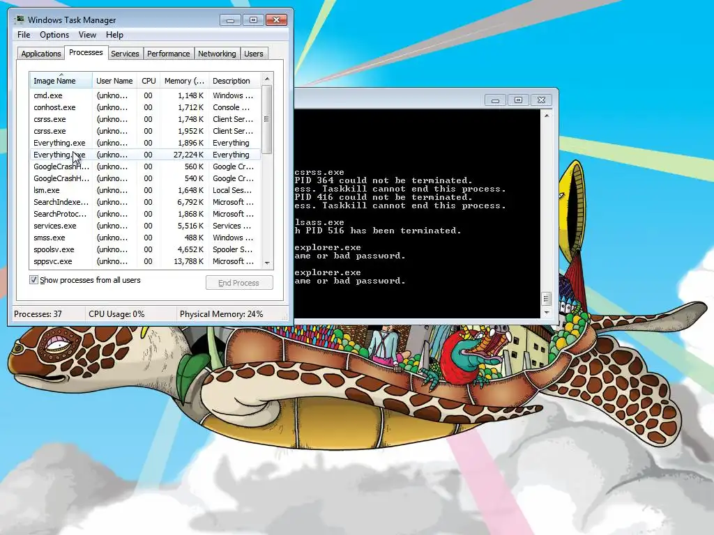Viewport: 714px width, 535px height.
Task: Select Everything.exe row using 1,896 K
Action: coord(145,143)
